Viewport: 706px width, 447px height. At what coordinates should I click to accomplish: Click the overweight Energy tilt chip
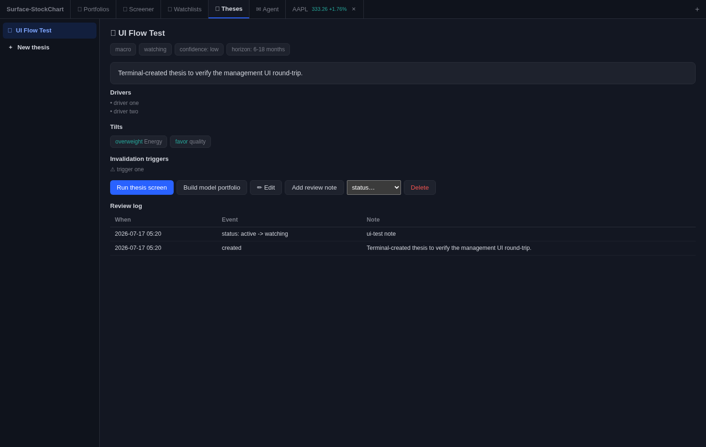[138, 142]
